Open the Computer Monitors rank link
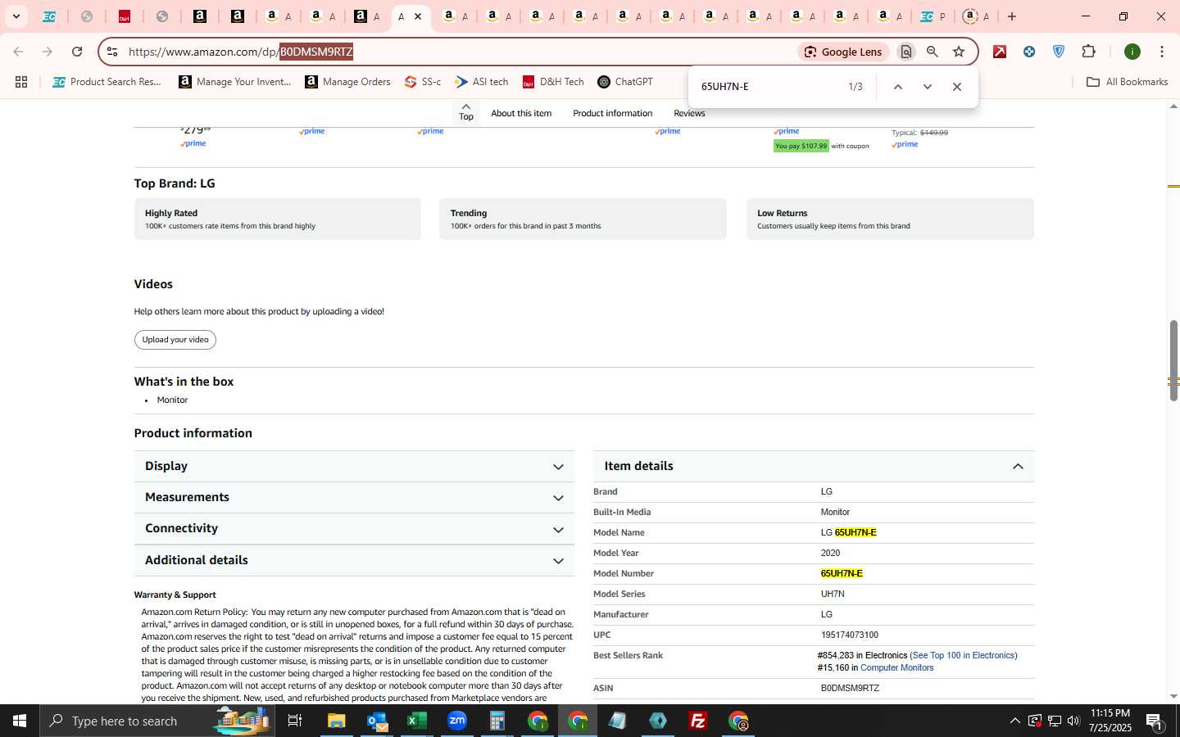1180x737 pixels. point(896,667)
